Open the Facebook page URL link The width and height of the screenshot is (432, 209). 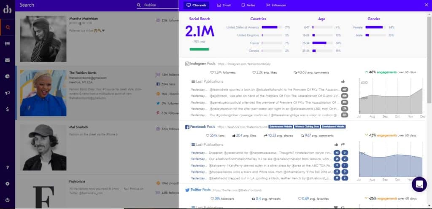click(x=243, y=127)
